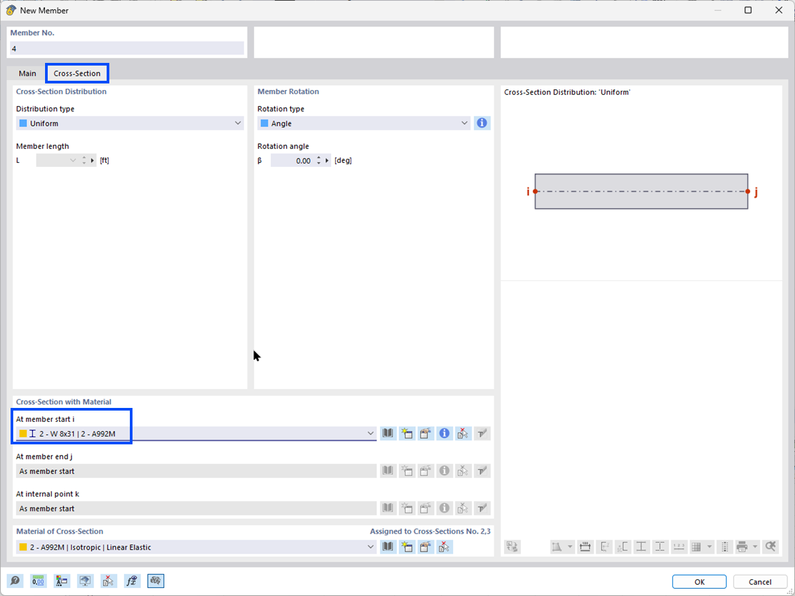Confirm the new member with OK
Viewport: 795px width, 596px height.
[x=699, y=581]
